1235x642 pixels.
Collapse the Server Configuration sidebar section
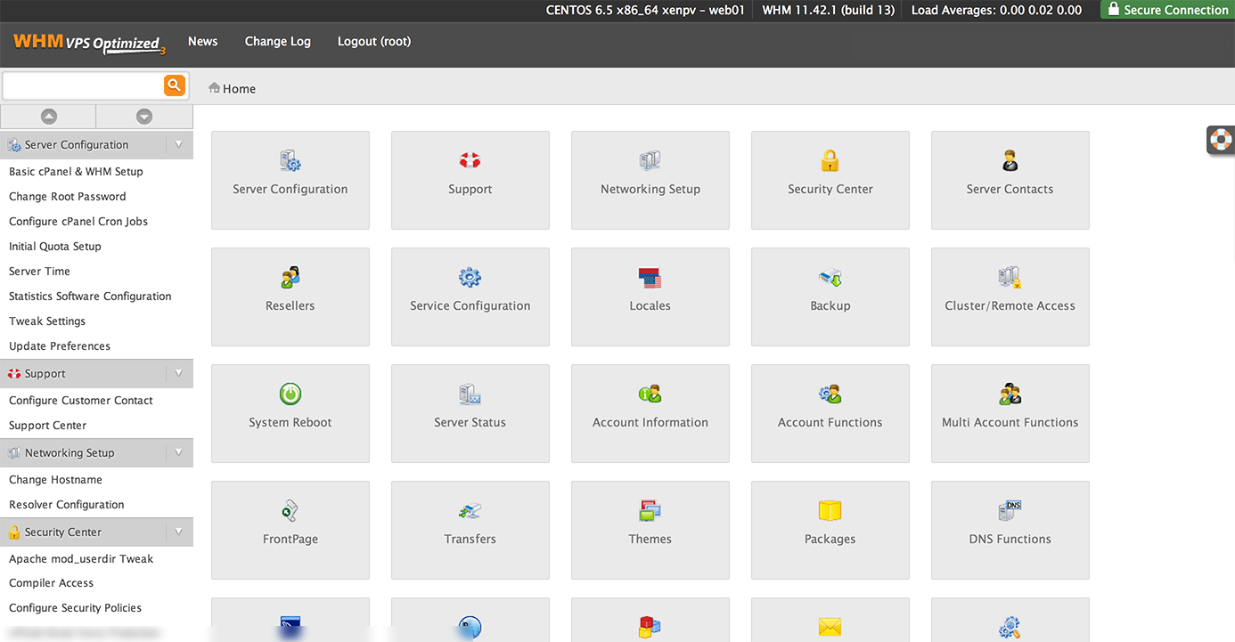coord(179,144)
